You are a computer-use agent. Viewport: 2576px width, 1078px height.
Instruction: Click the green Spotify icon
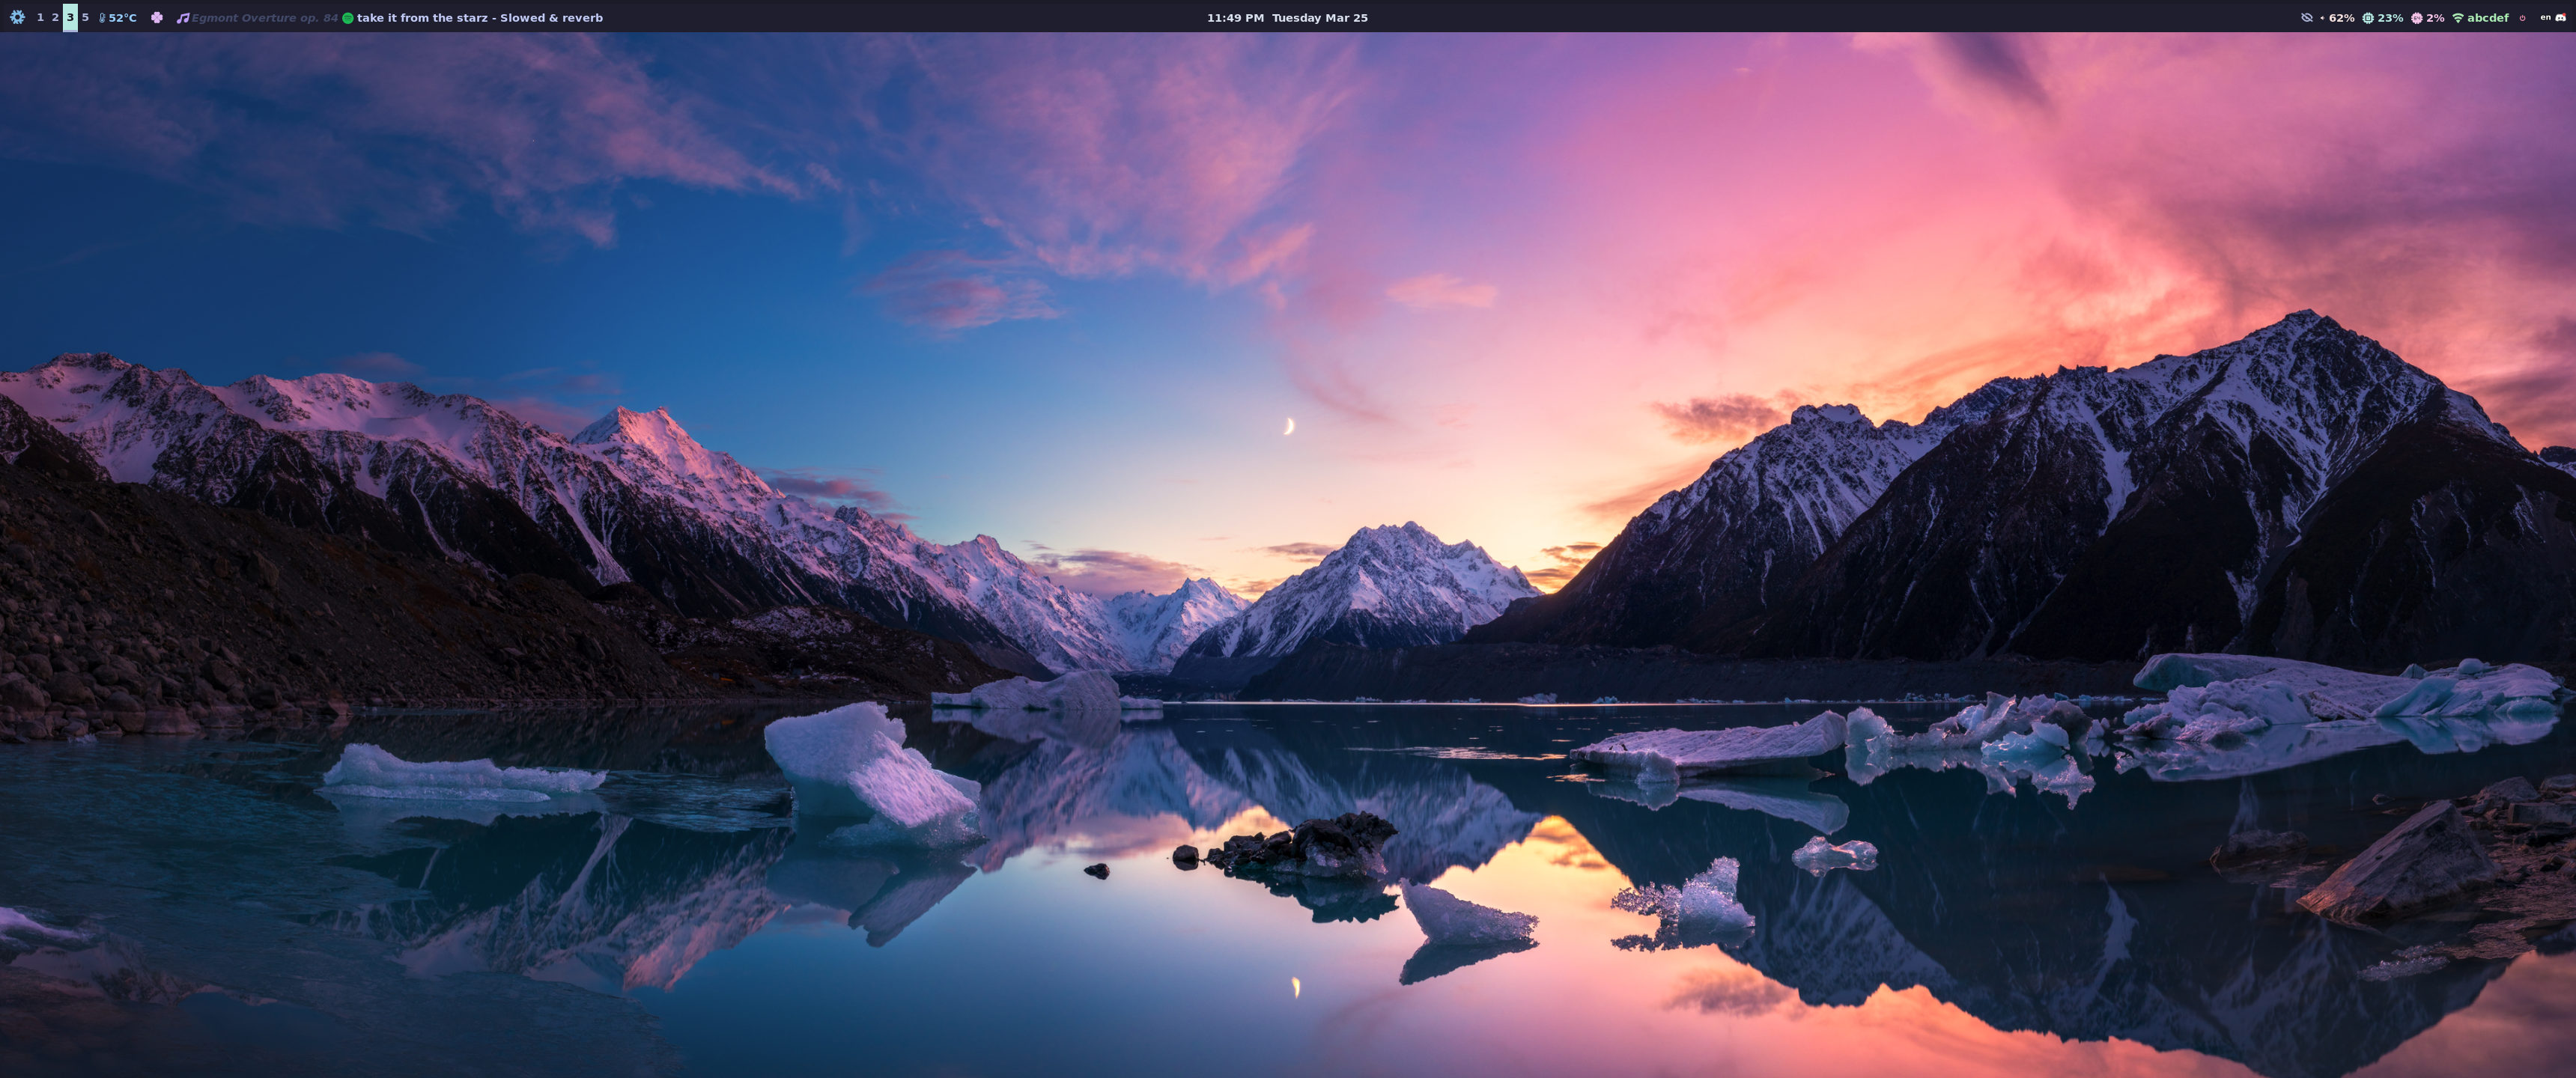pyautogui.click(x=348, y=17)
